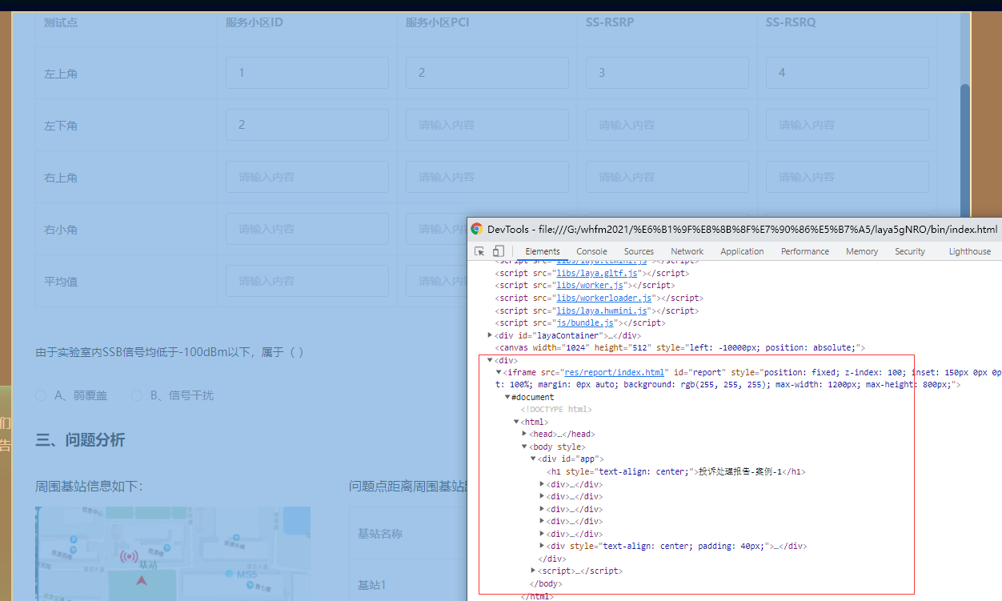This screenshot has width=1002, height=601.
Task: Click the res/report/index.html iframe source link
Action: (x=613, y=371)
